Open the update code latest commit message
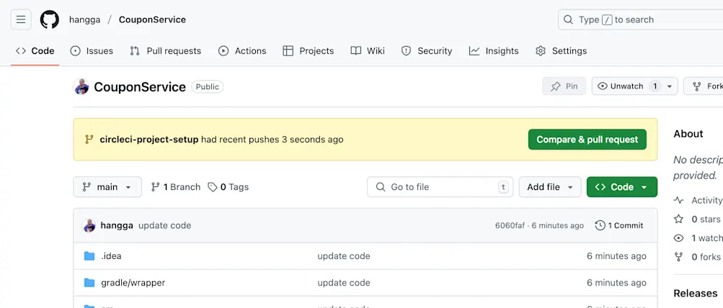The image size is (723, 308). click(x=164, y=225)
